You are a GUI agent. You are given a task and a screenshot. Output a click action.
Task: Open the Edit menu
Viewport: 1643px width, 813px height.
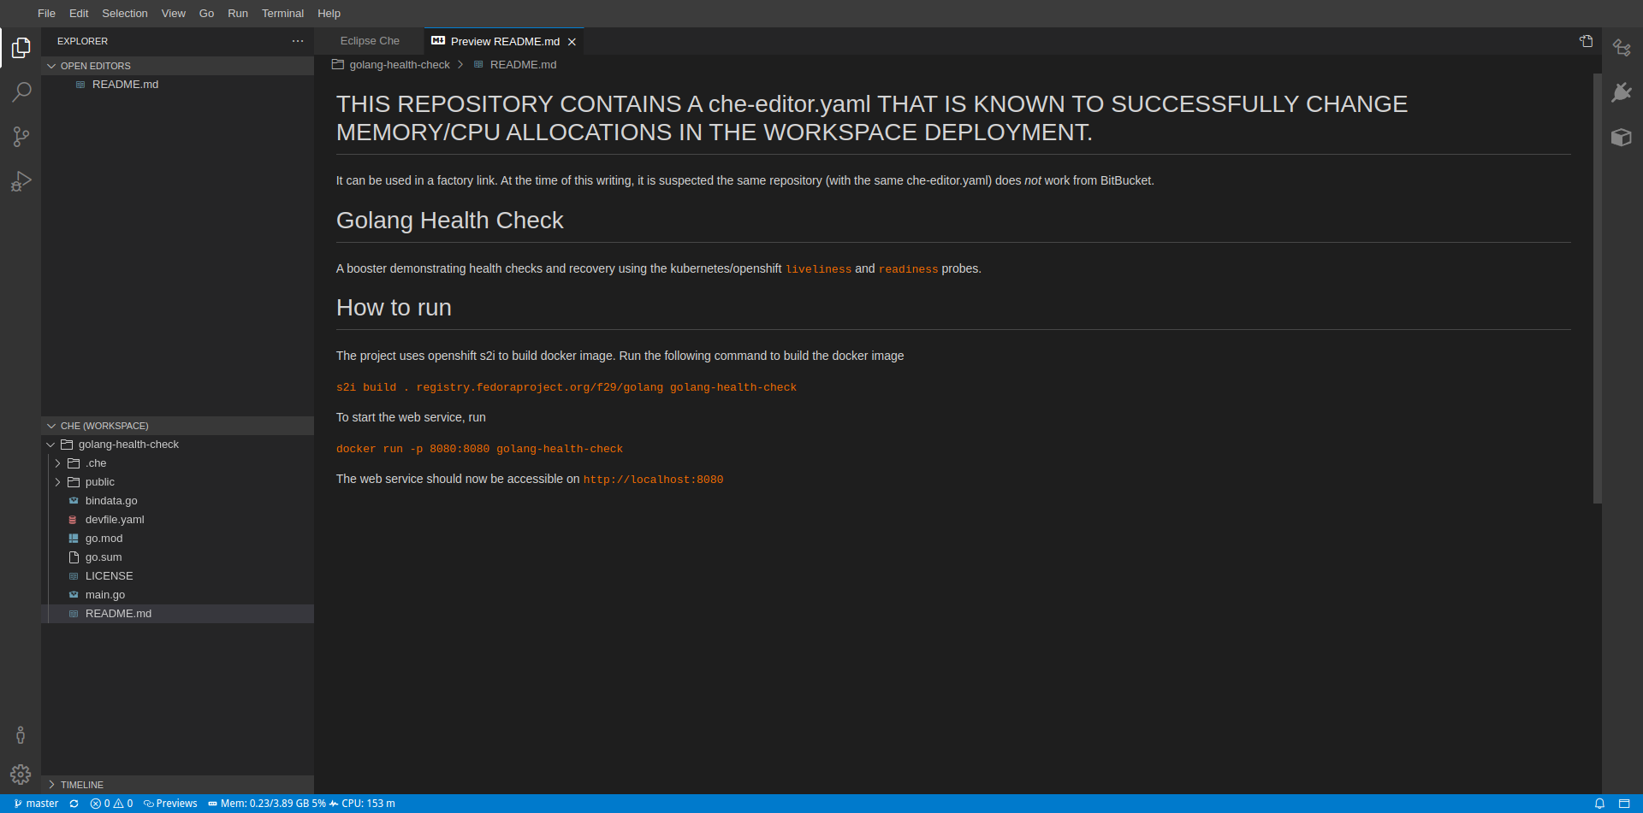[79, 14]
